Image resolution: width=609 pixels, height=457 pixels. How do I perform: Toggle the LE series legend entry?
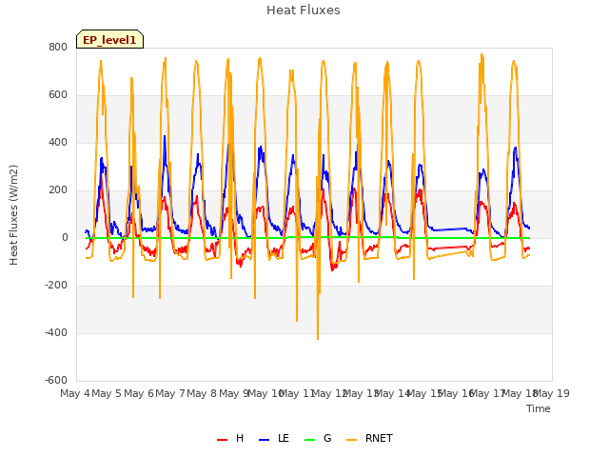pyautogui.click(x=274, y=438)
